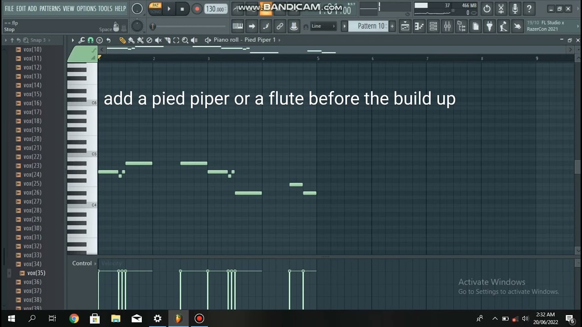The height and width of the screenshot is (327, 582).
Task: Toggle multilink to controllers knob icon
Action: [294, 26]
